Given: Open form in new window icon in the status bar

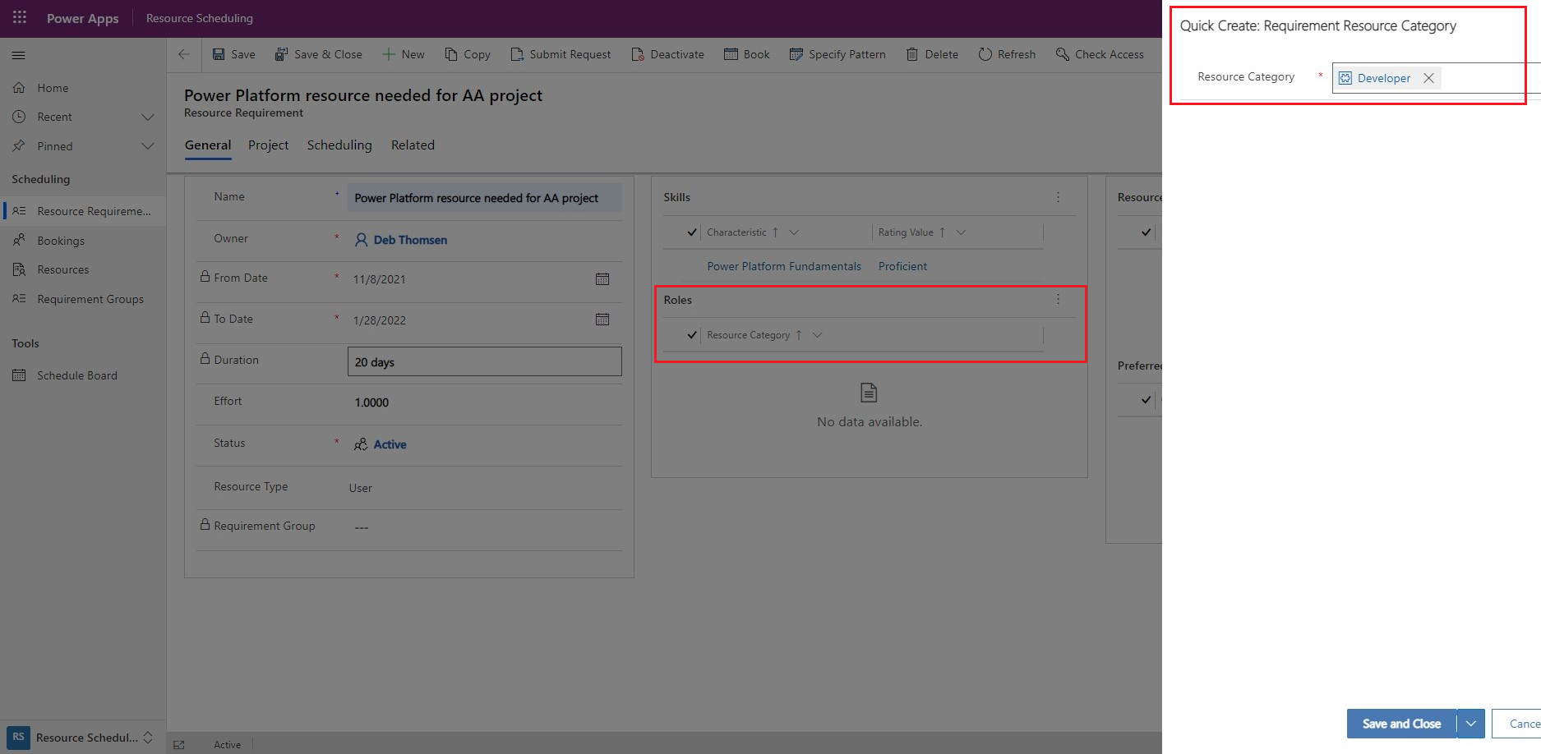Looking at the screenshot, I should (x=179, y=745).
